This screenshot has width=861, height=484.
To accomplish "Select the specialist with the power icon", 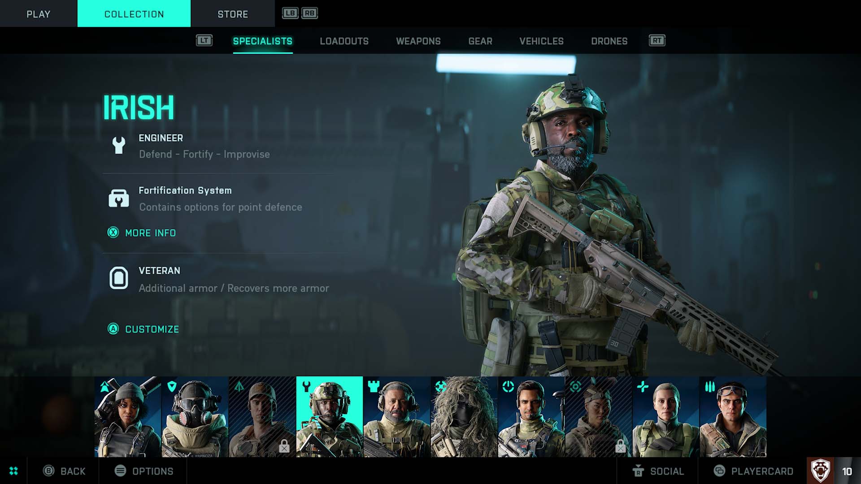I will [531, 417].
